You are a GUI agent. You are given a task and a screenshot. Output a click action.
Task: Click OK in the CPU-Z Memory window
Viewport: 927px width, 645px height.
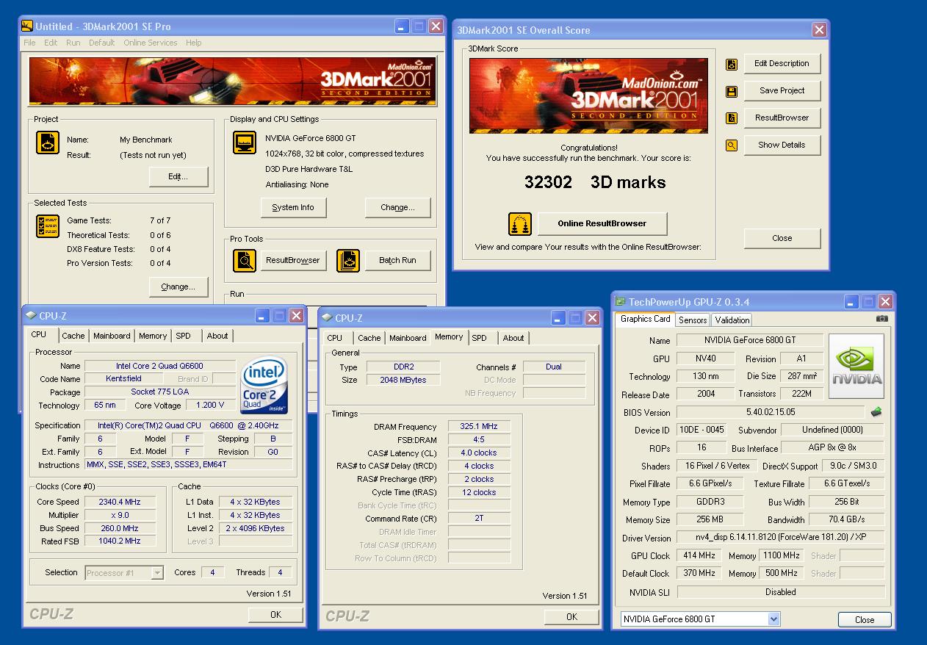coord(571,617)
